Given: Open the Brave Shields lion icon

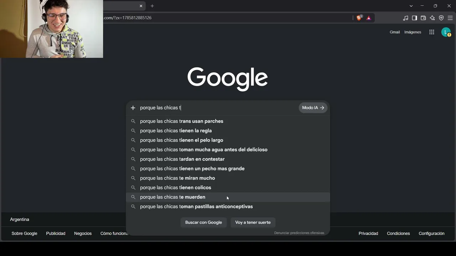Looking at the screenshot, I should [359, 18].
